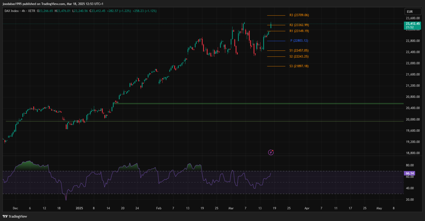Click the blue P (22803.12) pivot label
The width and height of the screenshot is (425, 221).
tap(299, 41)
